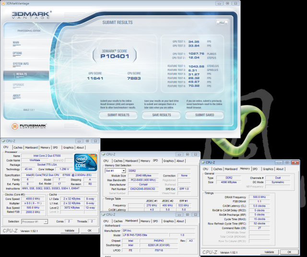
Task: Click the GPU score value 11641
Action: [95, 78]
